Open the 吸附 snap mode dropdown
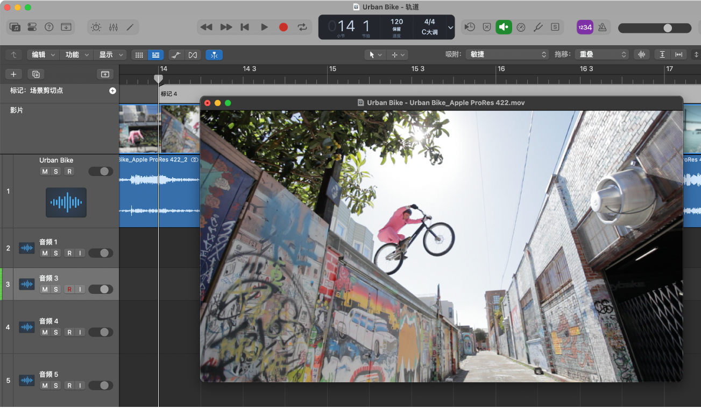Screen dimensions: 701x408 [x=507, y=54]
